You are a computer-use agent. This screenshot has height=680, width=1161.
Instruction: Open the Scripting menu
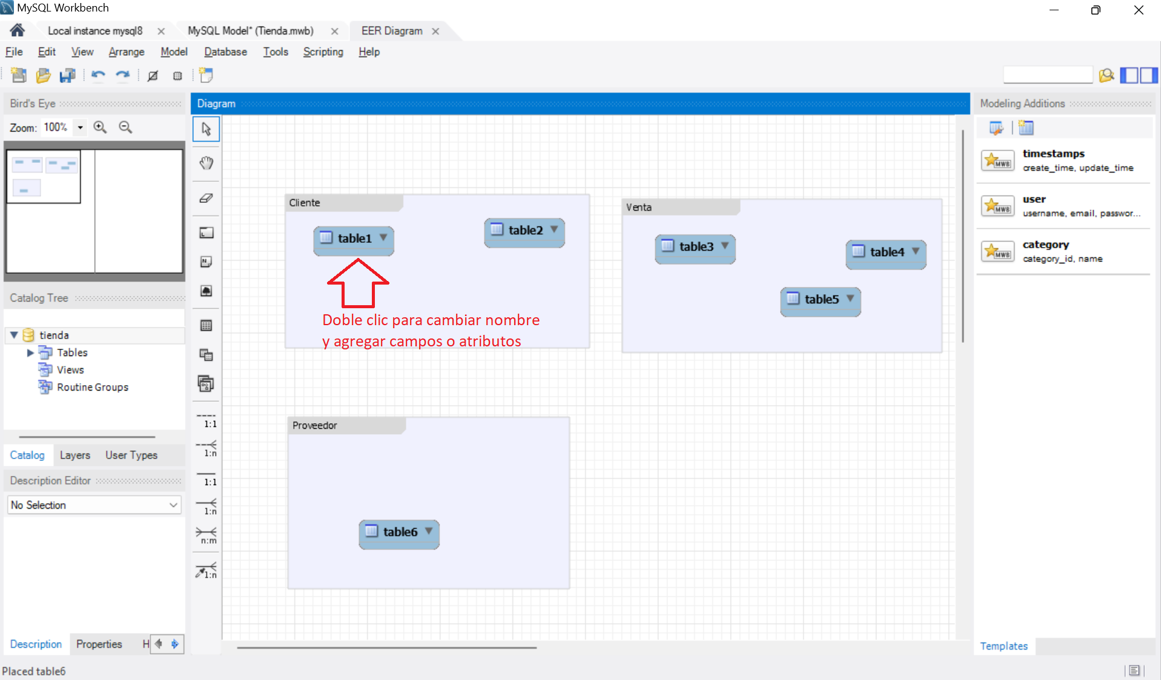click(323, 52)
